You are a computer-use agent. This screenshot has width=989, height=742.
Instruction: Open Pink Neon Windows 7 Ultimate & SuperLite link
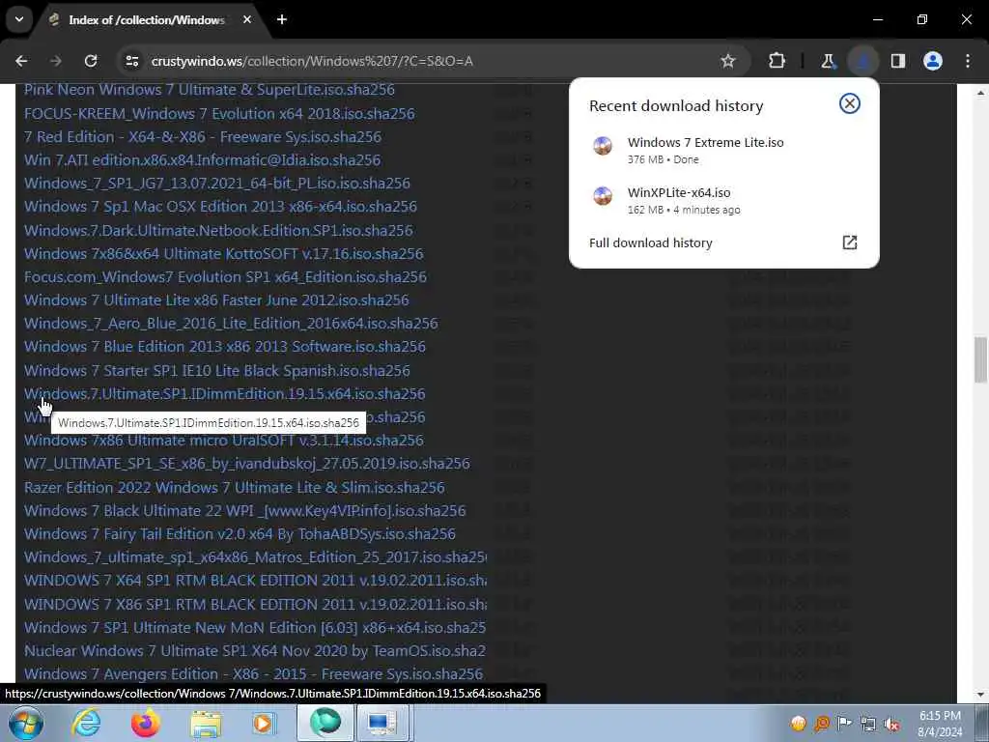click(210, 90)
